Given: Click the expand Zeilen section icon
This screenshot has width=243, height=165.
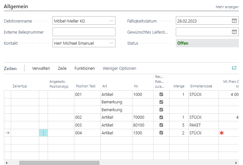Looking at the screenshot, I should [x=234, y=68].
